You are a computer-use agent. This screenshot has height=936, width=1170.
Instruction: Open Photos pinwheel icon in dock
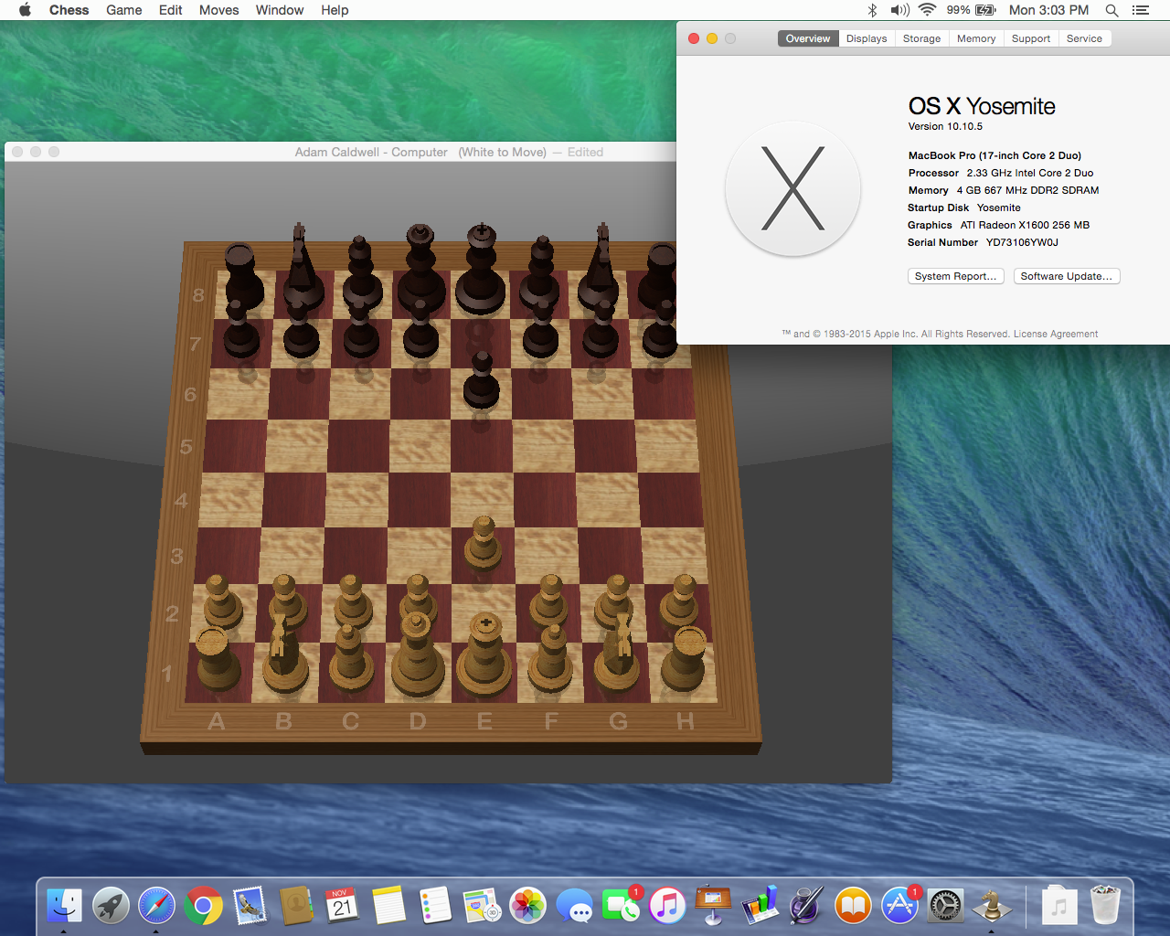point(528,906)
